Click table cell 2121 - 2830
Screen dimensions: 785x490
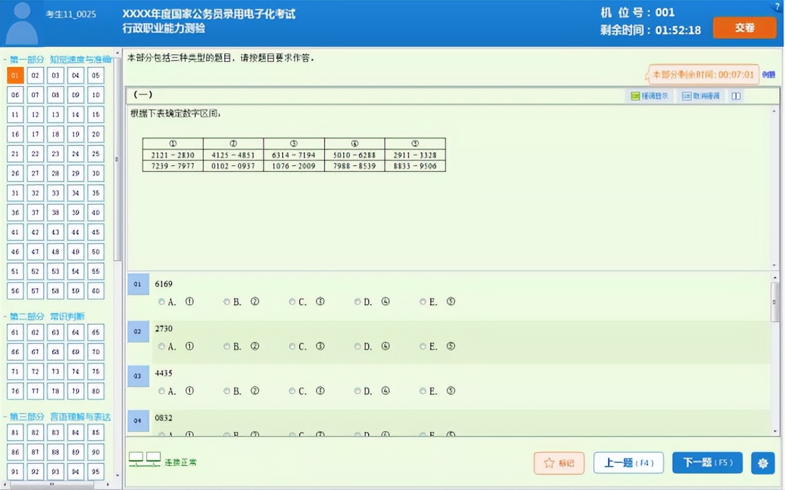click(x=173, y=155)
